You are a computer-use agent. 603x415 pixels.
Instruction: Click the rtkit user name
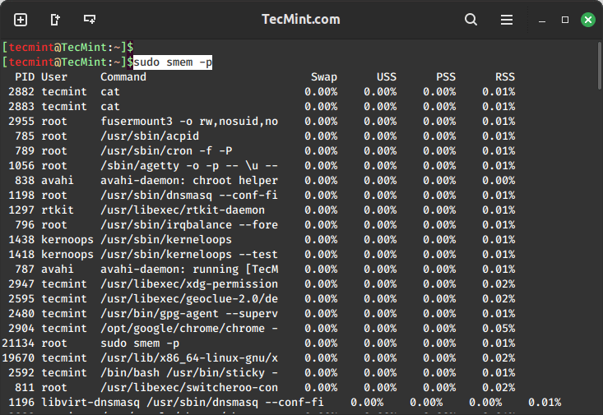[58, 210]
